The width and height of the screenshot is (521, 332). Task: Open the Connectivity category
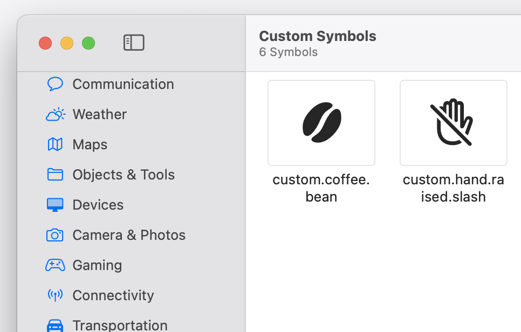click(113, 295)
